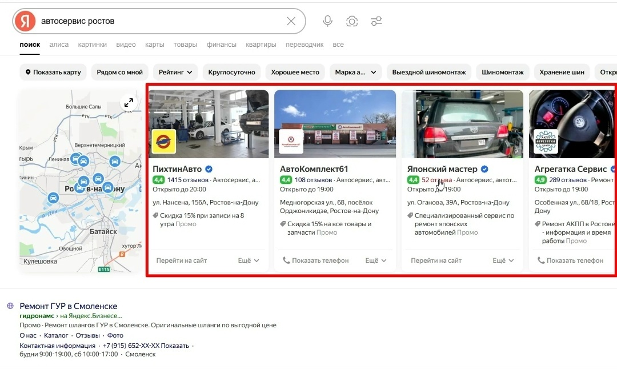This screenshot has width=617, height=369.
Task: Start voice search with microphone icon
Action: [327, 21]
